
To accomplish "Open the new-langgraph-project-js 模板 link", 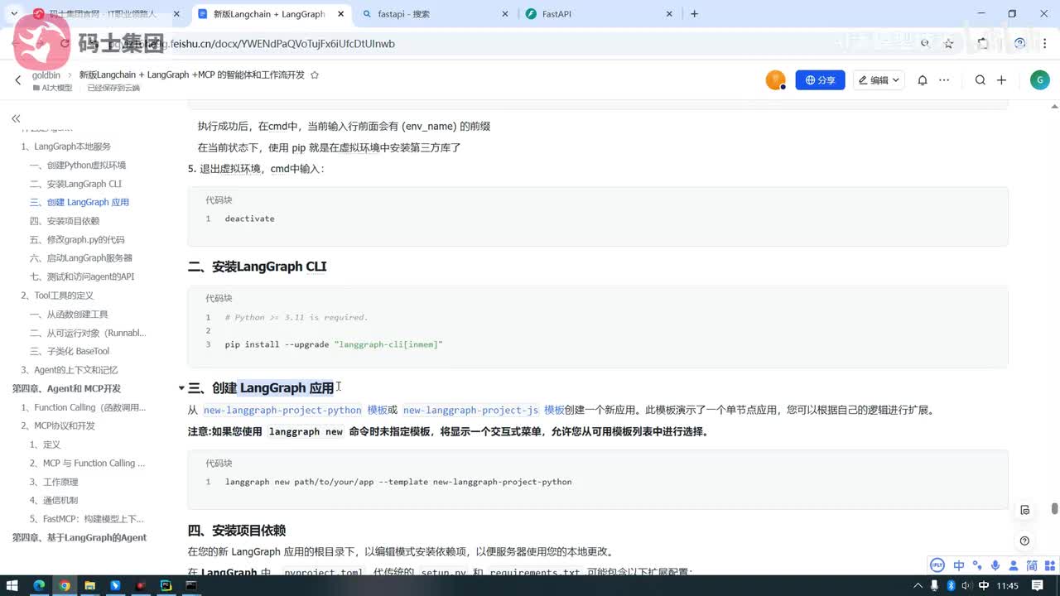I will (484, 410).
